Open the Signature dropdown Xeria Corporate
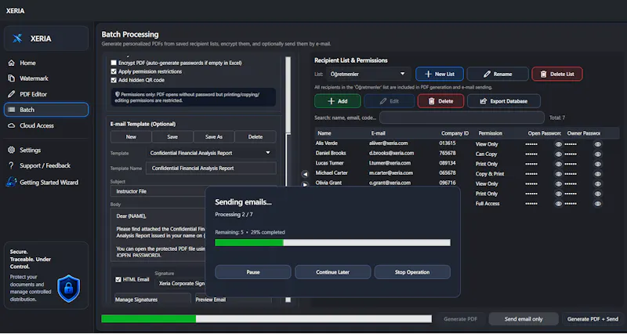The height and width of the screenshot is (334, 627). 180,283
